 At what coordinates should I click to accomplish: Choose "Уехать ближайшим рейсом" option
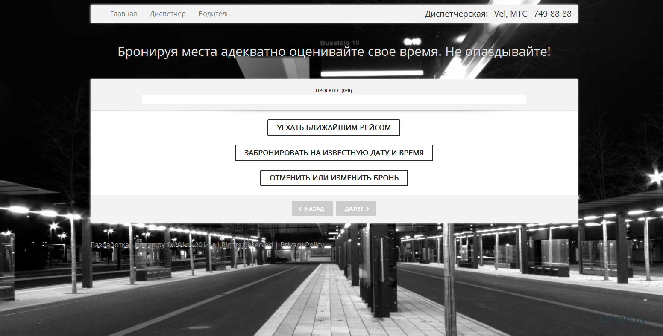pos(334,127)
